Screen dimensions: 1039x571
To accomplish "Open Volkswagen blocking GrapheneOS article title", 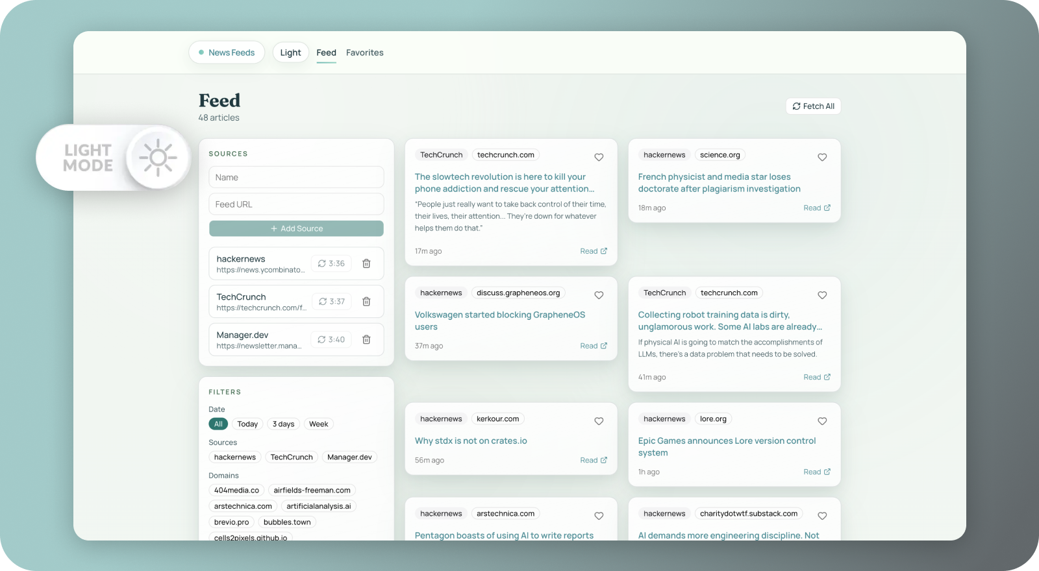I will tap(500, 321).
